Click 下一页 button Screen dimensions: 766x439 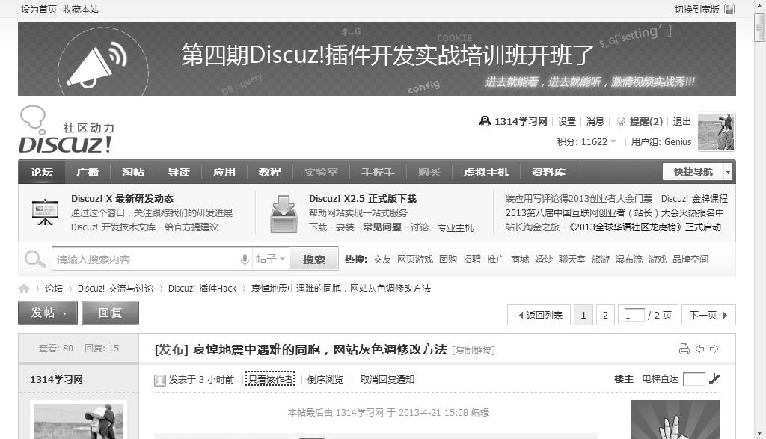[709, 316]
